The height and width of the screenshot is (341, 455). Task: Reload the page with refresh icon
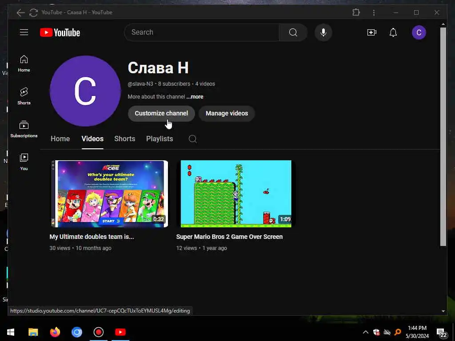(33, 12)
